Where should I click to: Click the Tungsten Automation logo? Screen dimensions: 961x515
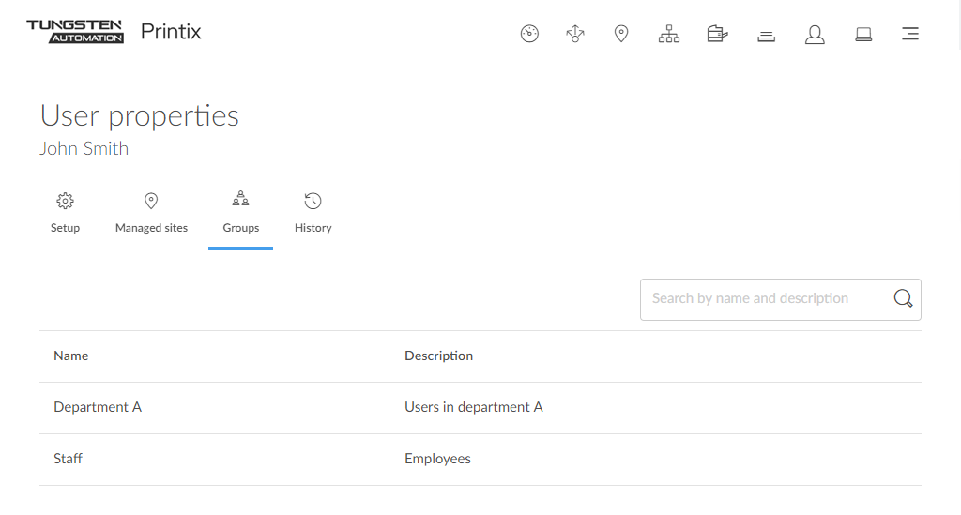click(x=75, y=31)
